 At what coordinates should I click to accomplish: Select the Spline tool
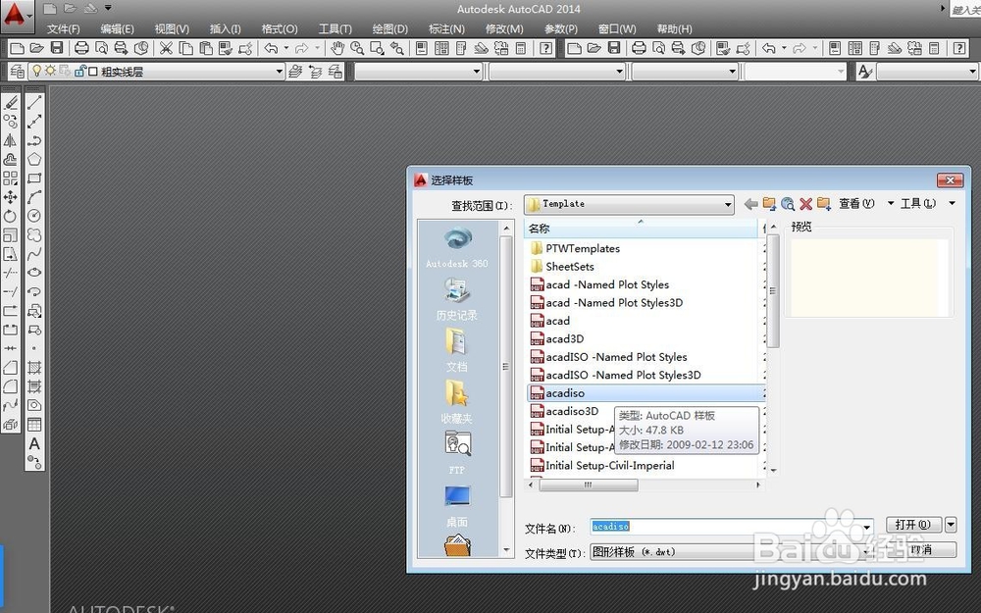point(34,253)
